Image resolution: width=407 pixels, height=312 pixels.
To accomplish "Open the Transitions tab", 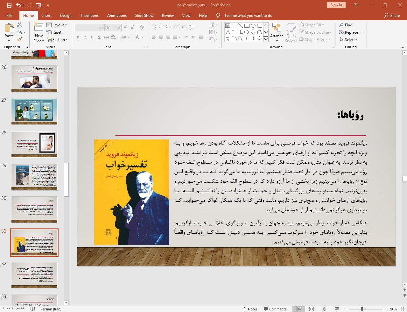I will pyautogui.click(x=89, y=15).
